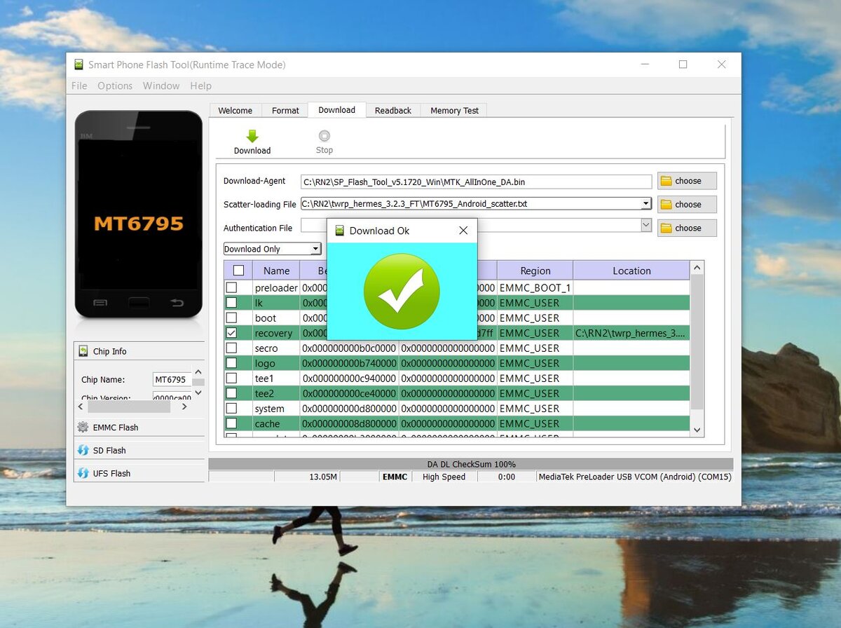Open SD Flash section icon
Screen dimensions: 841x628
83,450
